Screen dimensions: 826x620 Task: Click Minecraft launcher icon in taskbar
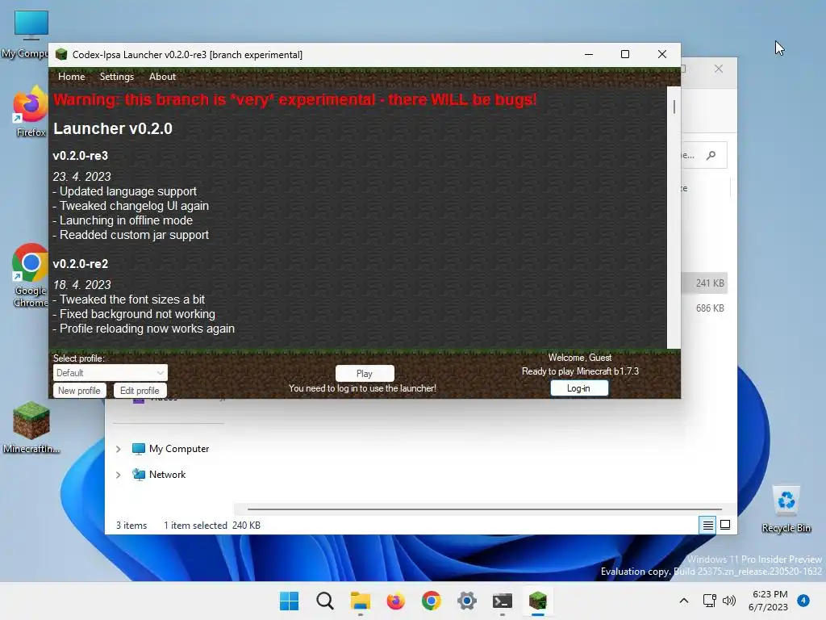(538, 601)
